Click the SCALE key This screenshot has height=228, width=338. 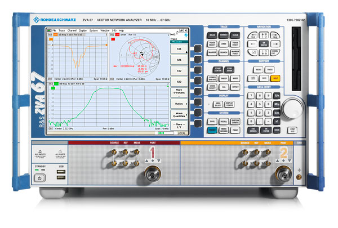tap(235, 35)
